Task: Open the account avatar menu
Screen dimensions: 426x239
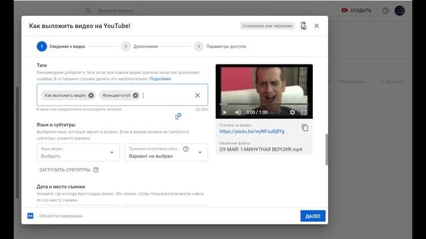Action: pos(399,11)
